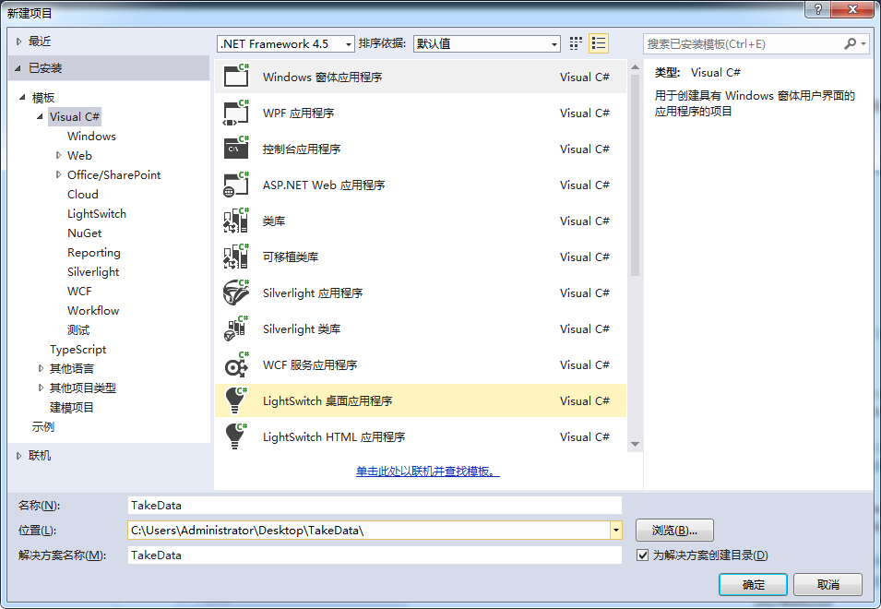Click the 名称 input field
The height and width of the screenshot is (609, 881).
tap(375, 505)
